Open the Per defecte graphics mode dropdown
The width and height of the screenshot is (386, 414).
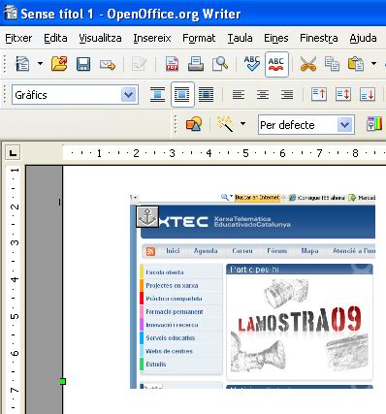[x=344, y=125]
